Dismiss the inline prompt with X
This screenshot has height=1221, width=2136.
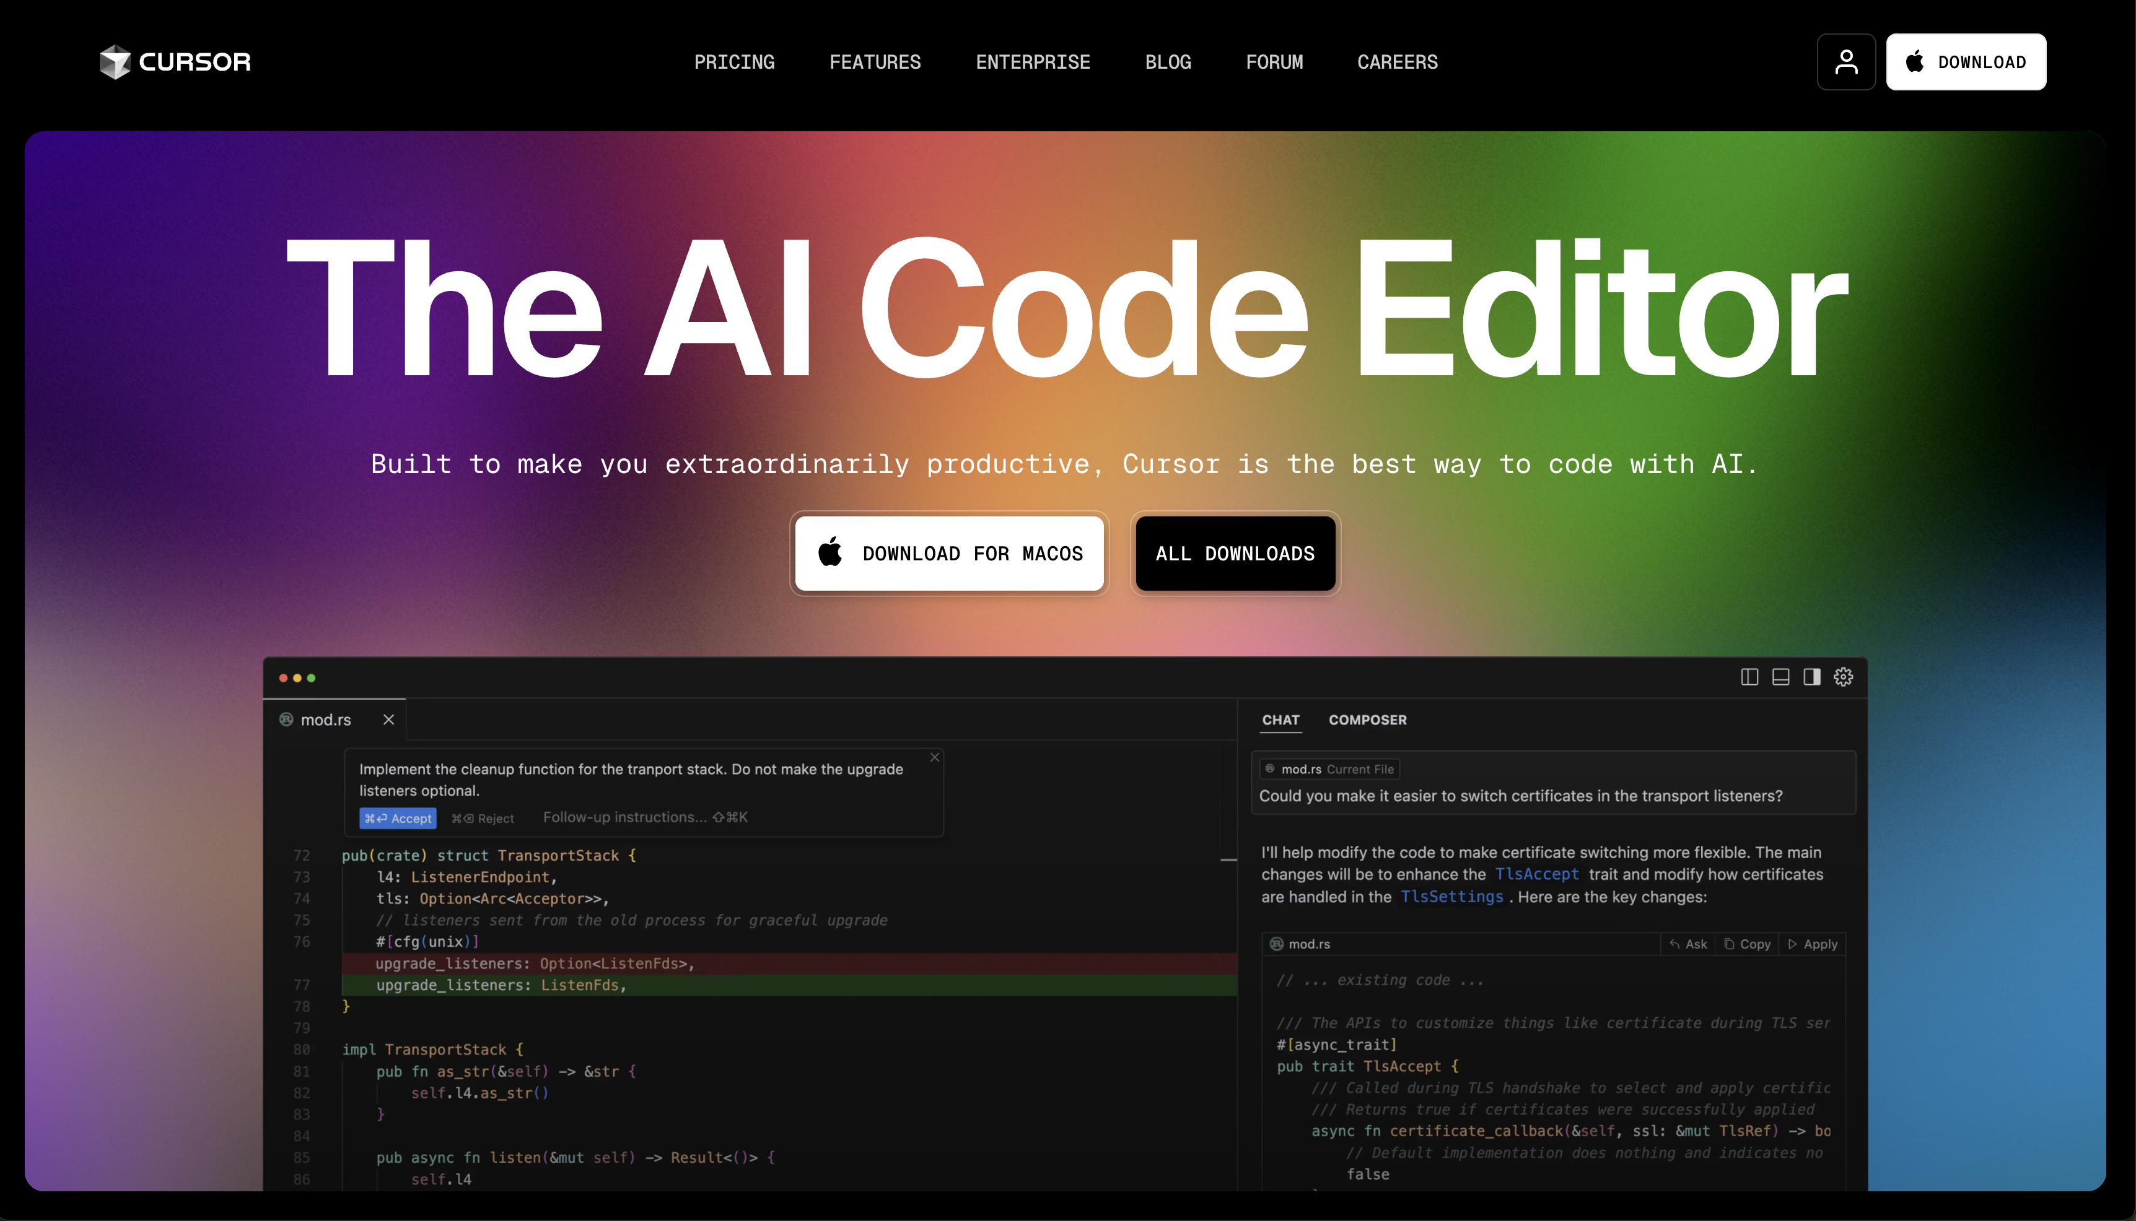click(x=935, y=757)
